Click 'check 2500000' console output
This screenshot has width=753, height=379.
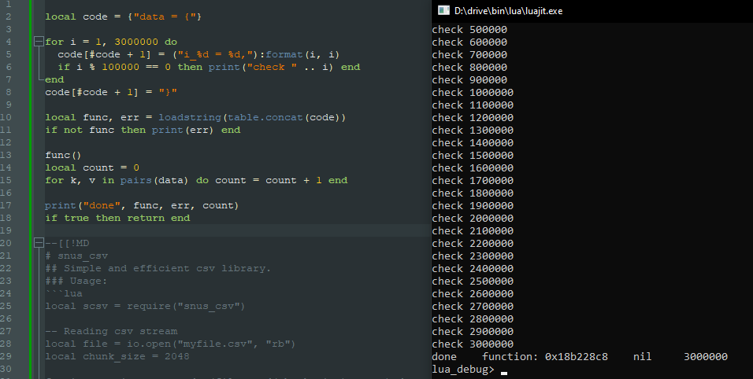473,281
